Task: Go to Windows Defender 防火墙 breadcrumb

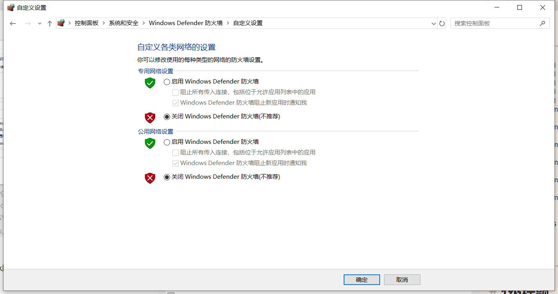Action: pyautogui.click(x=186, y=23)
